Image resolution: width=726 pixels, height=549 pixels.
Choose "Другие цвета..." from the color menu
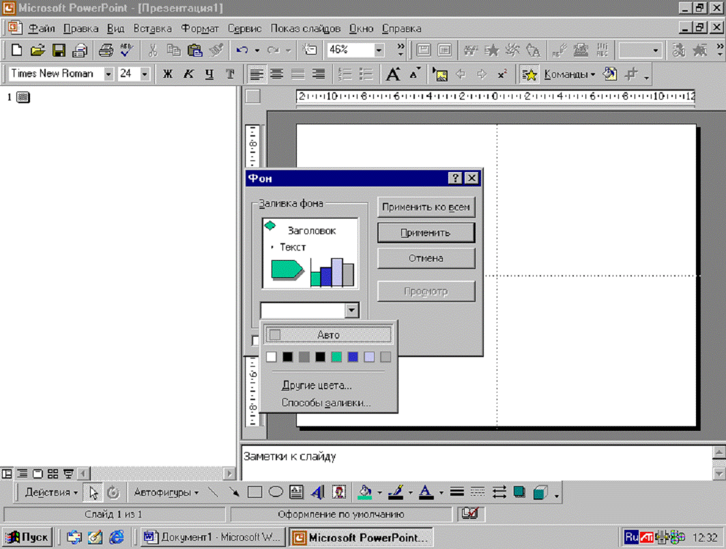[317, 385]
